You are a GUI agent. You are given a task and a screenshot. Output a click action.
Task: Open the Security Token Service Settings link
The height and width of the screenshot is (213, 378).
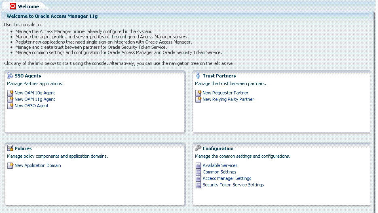point(233,185)
